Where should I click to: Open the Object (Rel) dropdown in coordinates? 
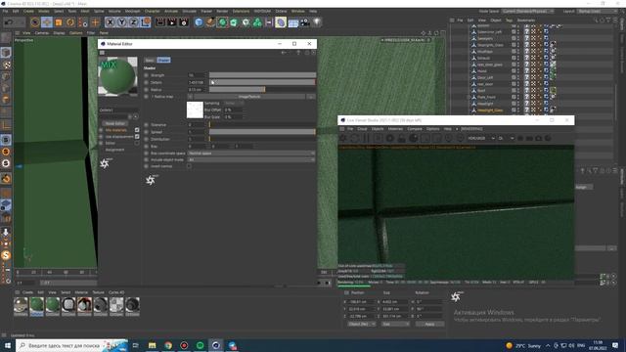pyautogui.click(x=362, y=324)
